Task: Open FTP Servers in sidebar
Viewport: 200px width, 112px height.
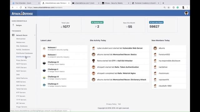Action: [x=21, y=96]
